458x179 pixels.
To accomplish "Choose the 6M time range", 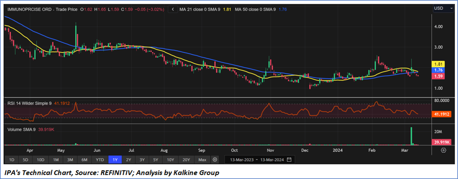I will coord(84,160).
